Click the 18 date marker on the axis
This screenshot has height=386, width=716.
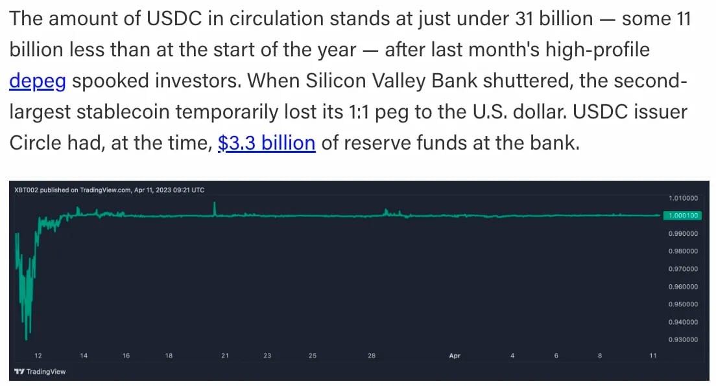[x=169, y=356]
